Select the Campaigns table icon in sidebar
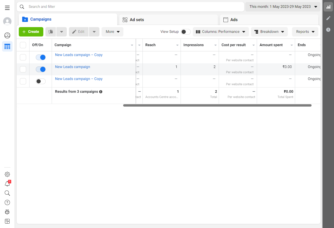The image size is (334, 228). click(7, 47)
